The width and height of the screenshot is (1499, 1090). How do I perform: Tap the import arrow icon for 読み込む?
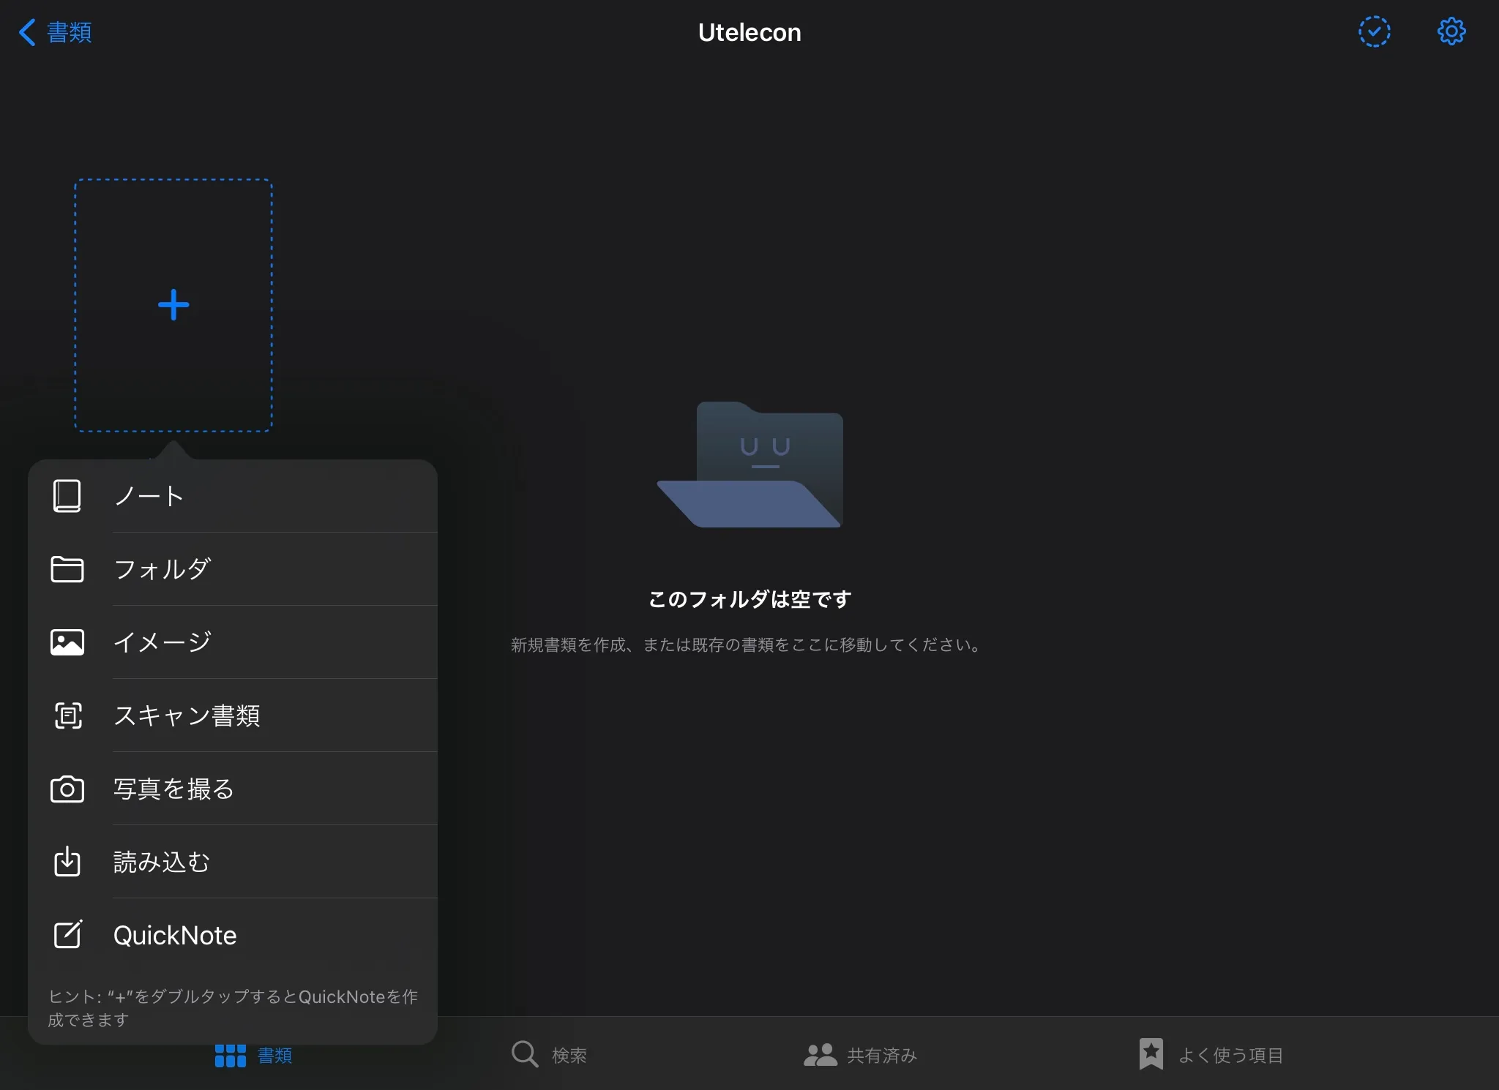[67, 862]
